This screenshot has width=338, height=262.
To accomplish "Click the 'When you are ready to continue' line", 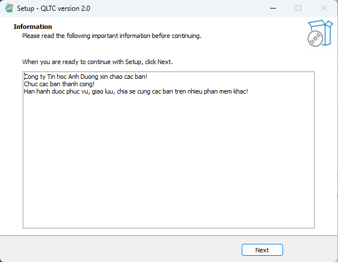I will [x=97, y=62].
